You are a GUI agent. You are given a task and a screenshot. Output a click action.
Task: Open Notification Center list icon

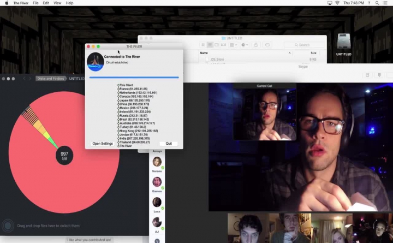coord(385,3)
